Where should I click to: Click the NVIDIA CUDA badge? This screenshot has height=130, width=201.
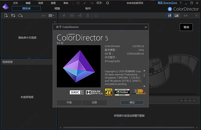[122, 92]
